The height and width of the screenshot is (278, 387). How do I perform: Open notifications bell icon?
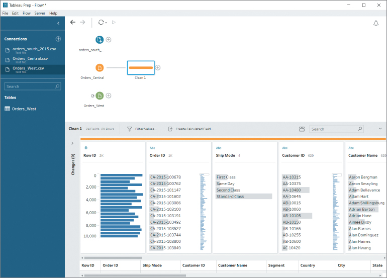(x=375, y=23)
